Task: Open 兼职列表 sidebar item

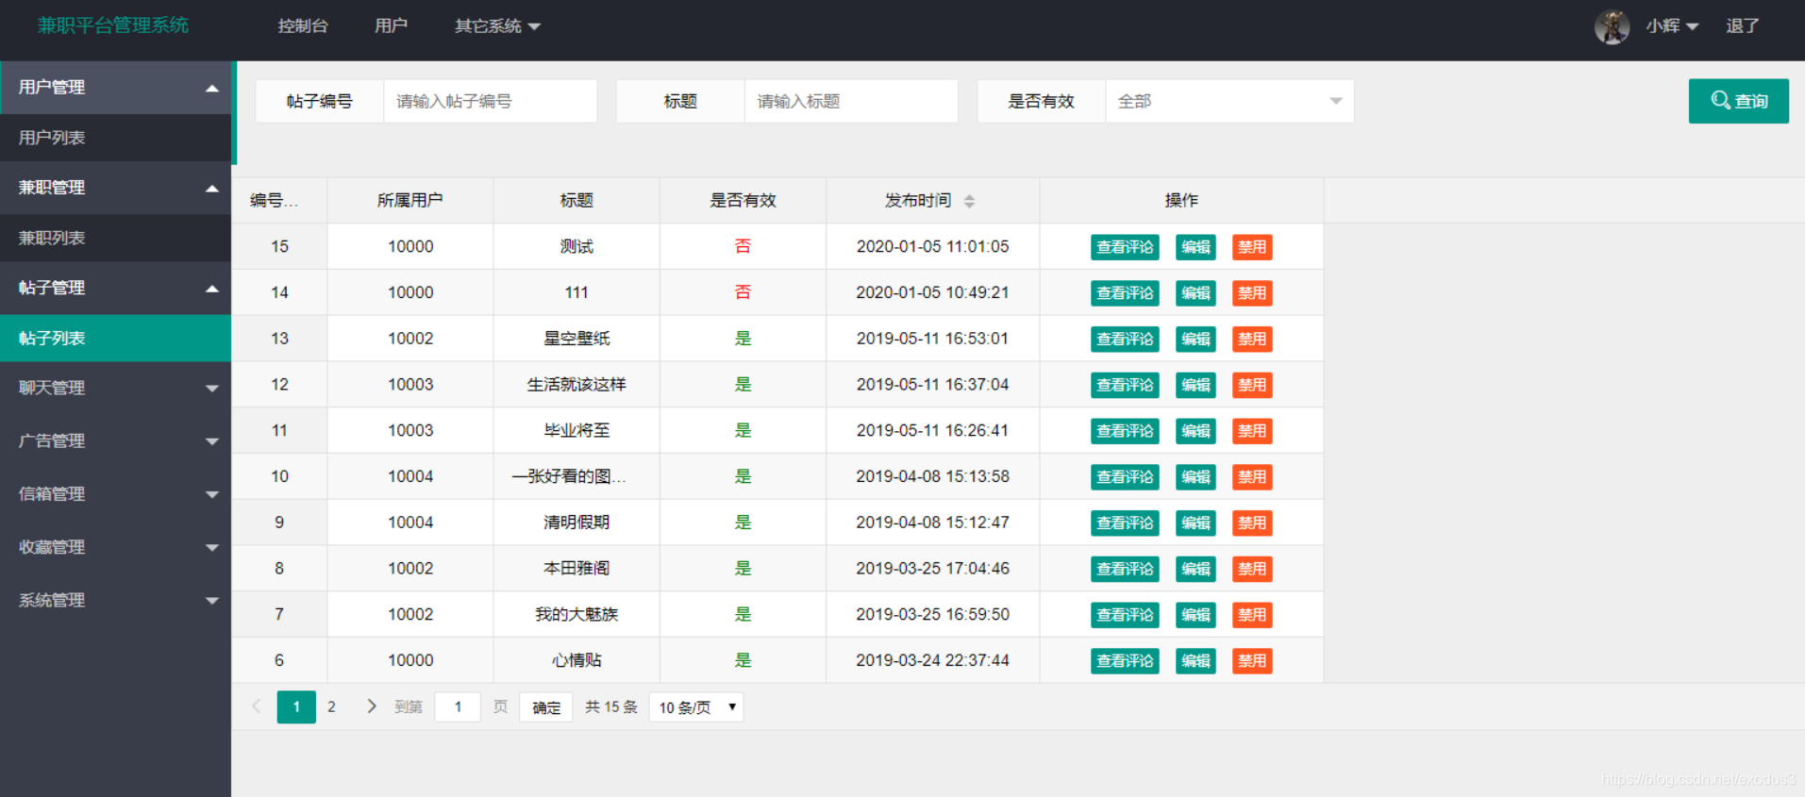Action: pos(115,238)
